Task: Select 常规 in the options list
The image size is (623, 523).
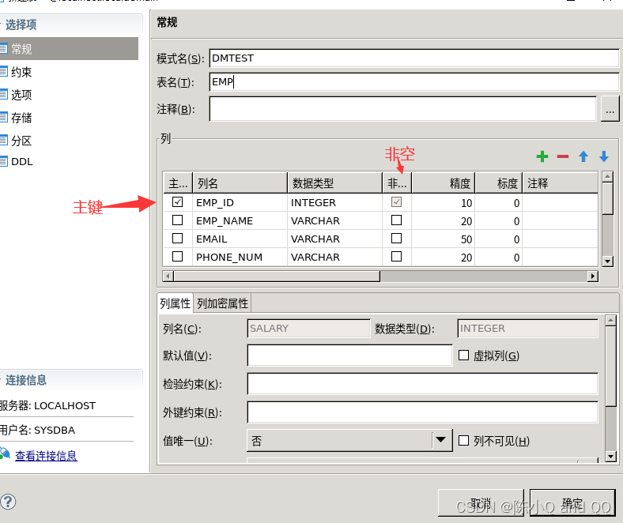Action: click(69, 49)
